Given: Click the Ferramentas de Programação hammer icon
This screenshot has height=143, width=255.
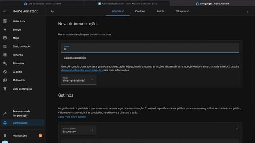Looking at the screenshot, I should pos(5,114).
